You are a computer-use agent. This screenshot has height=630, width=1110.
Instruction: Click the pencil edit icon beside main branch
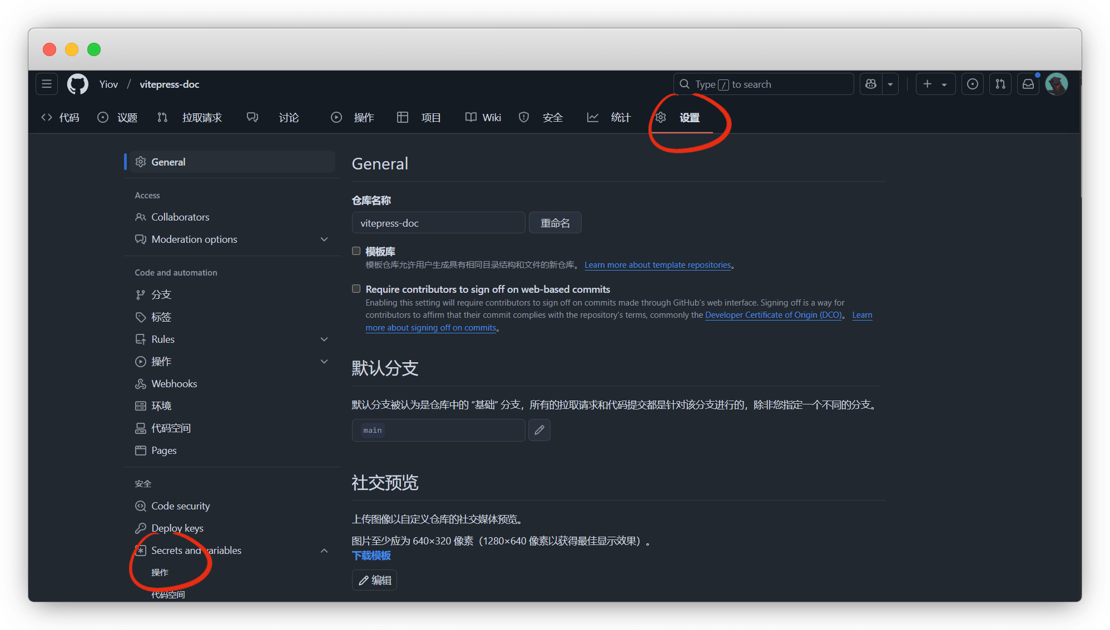[539, 430]
